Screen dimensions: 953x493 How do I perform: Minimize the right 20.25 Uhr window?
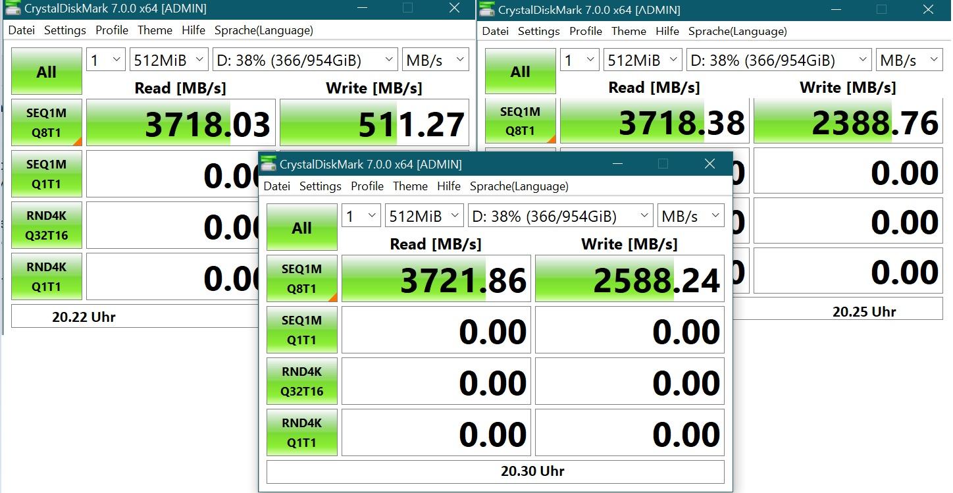click(x=836, y=9)
